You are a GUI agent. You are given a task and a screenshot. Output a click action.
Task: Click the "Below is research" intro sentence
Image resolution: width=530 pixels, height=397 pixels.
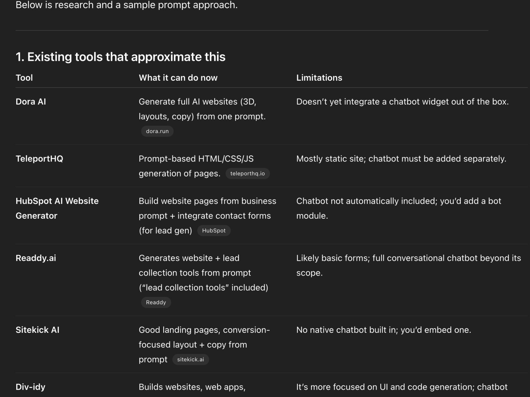(x=127, y=5)
